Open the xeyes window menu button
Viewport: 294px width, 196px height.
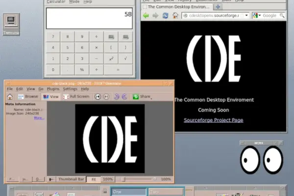click(242, 143)
